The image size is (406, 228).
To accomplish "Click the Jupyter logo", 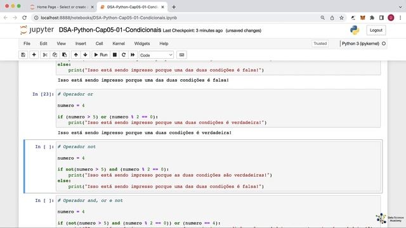I will [x=37, y=30].
